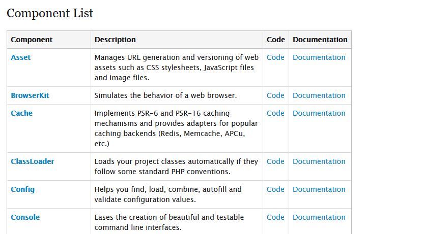Open the Config component link
The width and height of the screenshot is (423, 234).
[23, 189]
